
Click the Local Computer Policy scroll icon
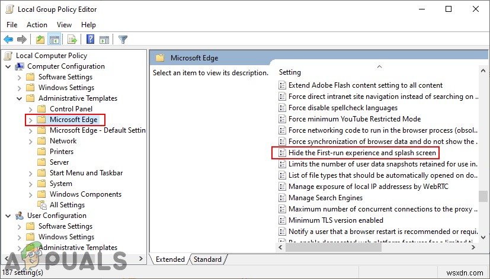tap(8, 56)
